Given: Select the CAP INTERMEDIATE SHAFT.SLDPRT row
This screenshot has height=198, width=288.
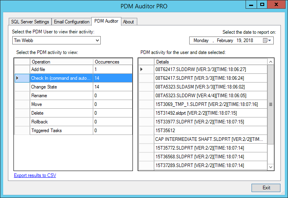Looking at the screenshot, I should tap(203, 139).
